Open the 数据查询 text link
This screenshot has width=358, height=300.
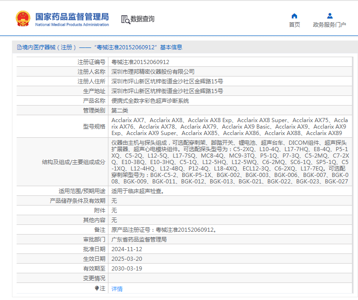point(143,19)
